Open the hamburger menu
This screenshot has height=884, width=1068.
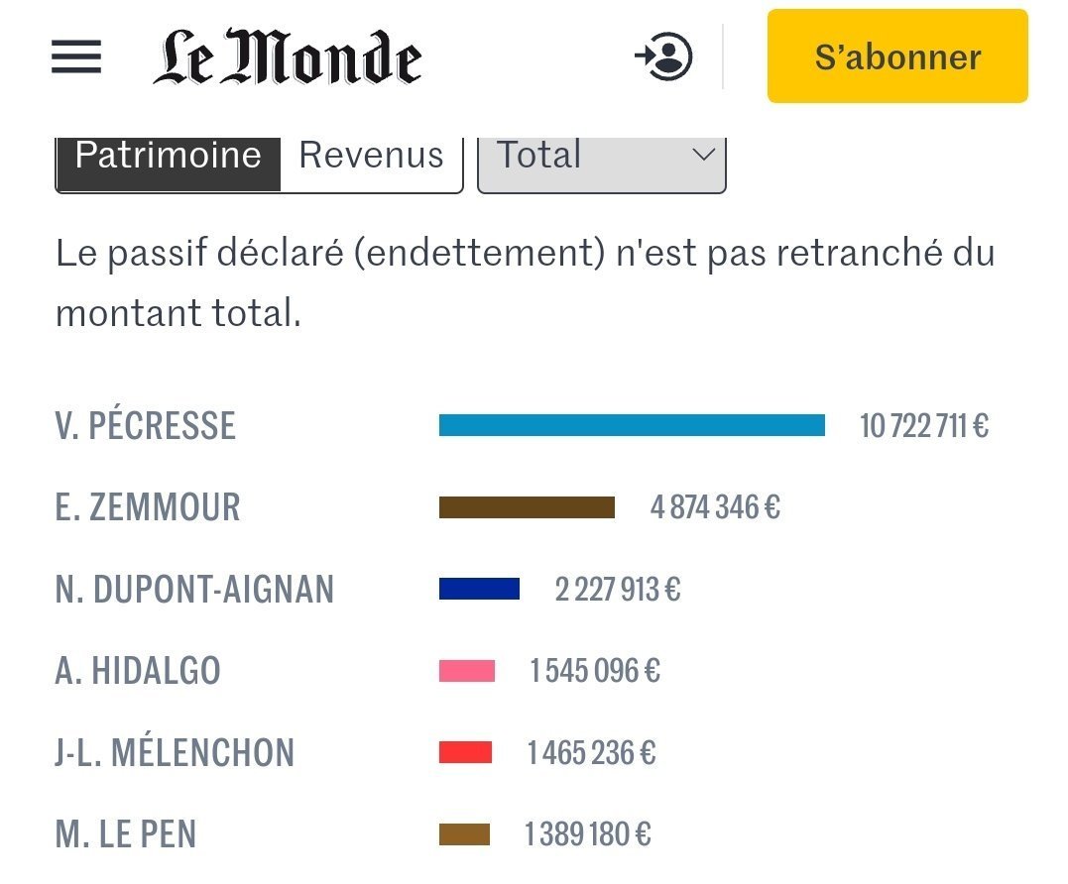(76, 56)
